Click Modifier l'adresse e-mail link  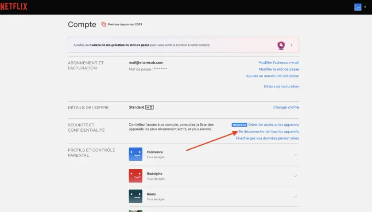[279, 62]
